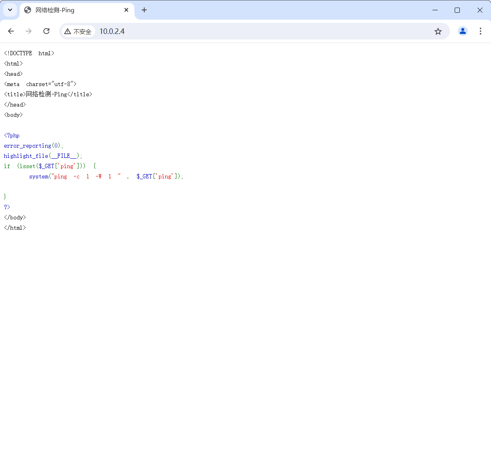Click the error_reporting(0); line

[x=34, y=146]
